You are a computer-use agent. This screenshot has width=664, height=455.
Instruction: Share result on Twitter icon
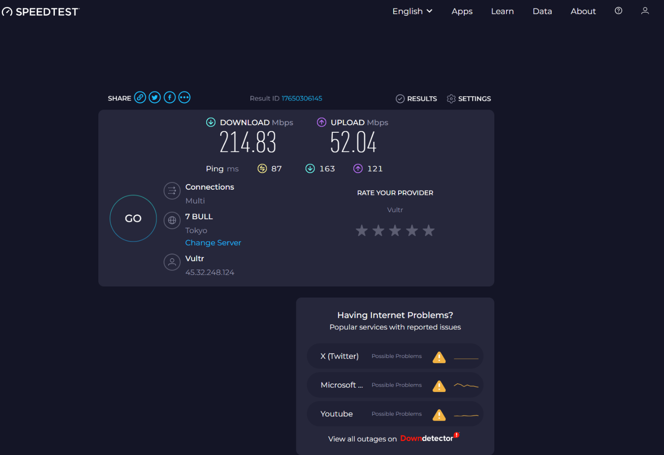(155, 97)
